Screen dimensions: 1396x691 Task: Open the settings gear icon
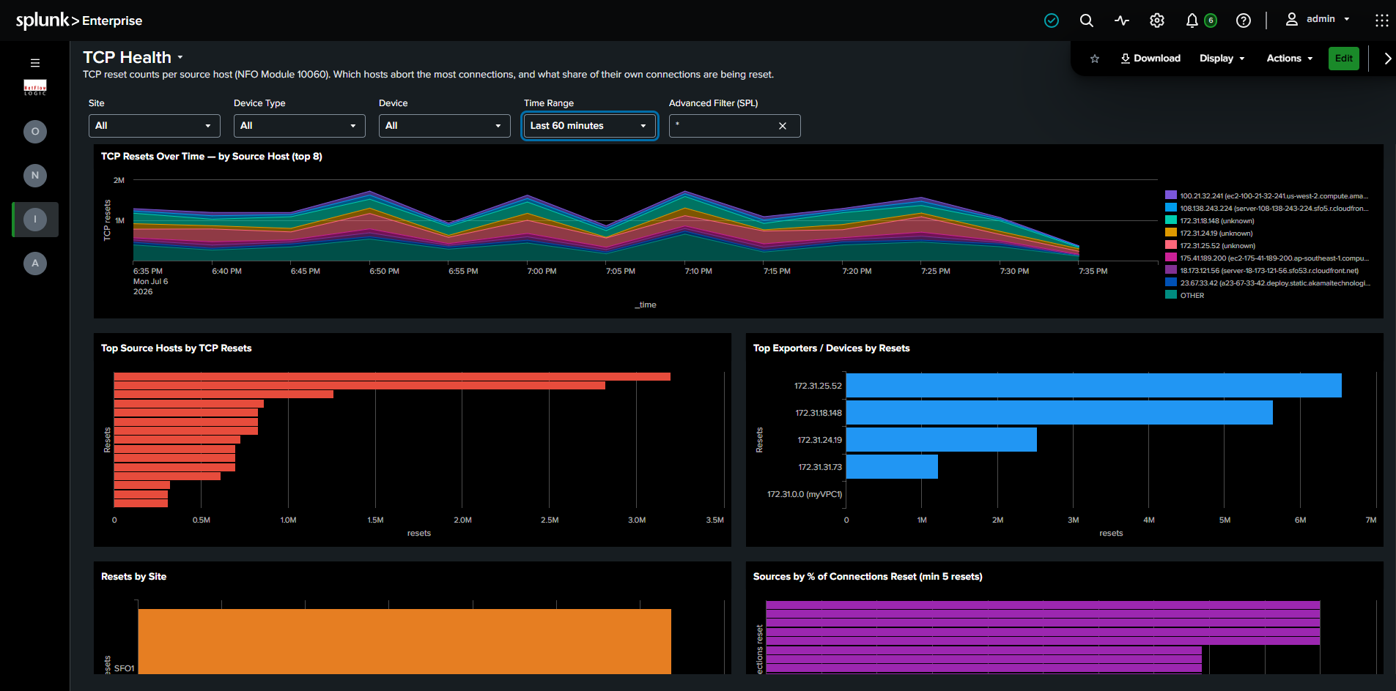pyautogui.click(x=1157, y=20)
